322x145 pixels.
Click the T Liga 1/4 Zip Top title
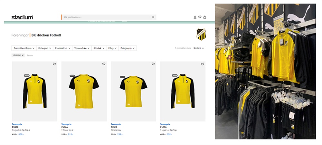(x=168, y=130)
